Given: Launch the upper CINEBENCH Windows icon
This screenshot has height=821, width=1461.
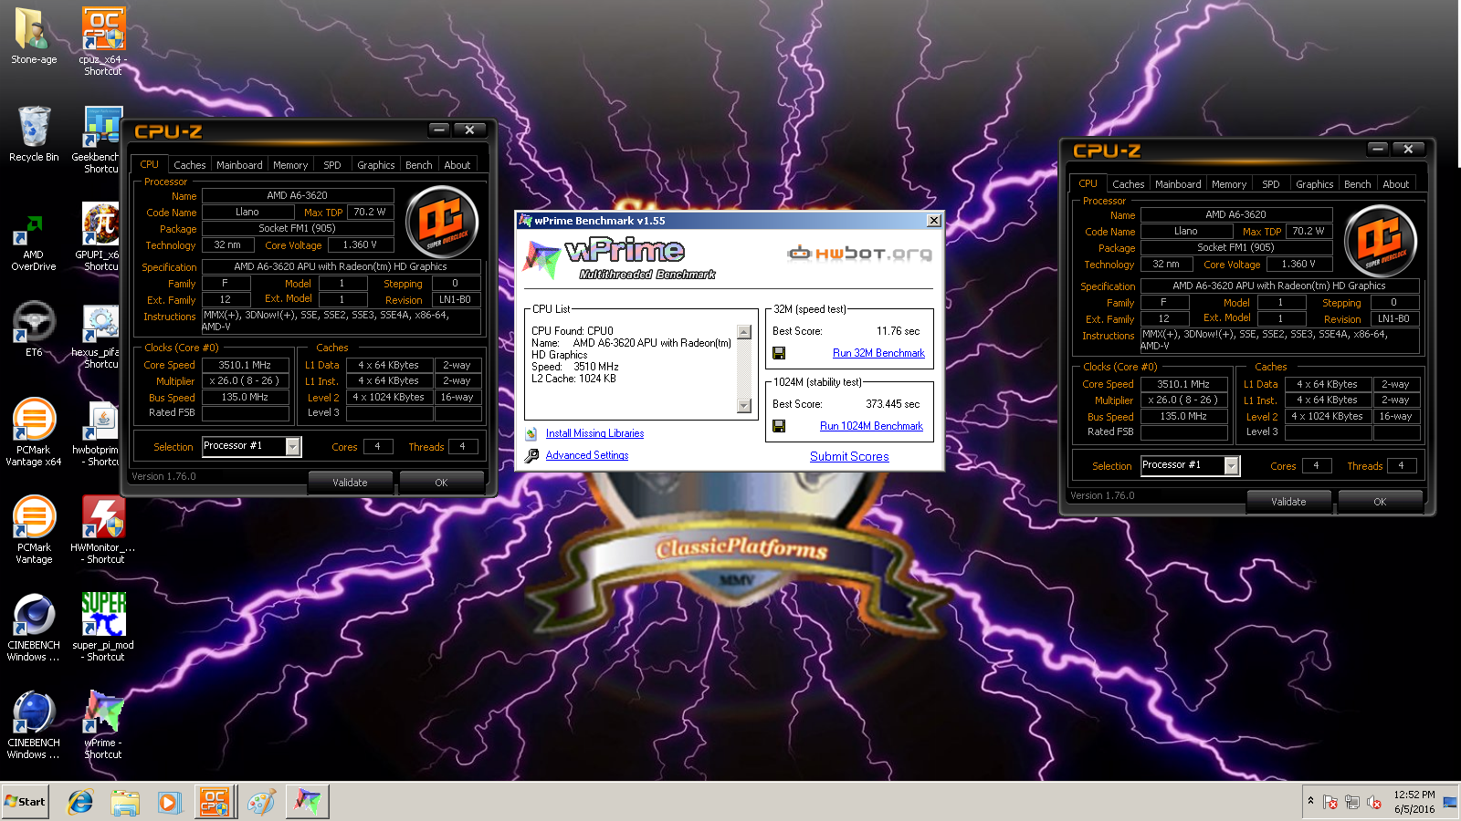Looking at the screenshot, I should click(34, 627).
